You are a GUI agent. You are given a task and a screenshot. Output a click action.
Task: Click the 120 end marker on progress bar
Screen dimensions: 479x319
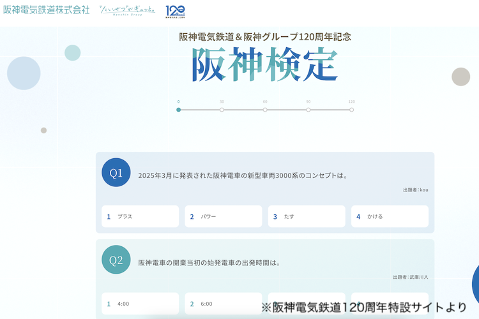351,110
